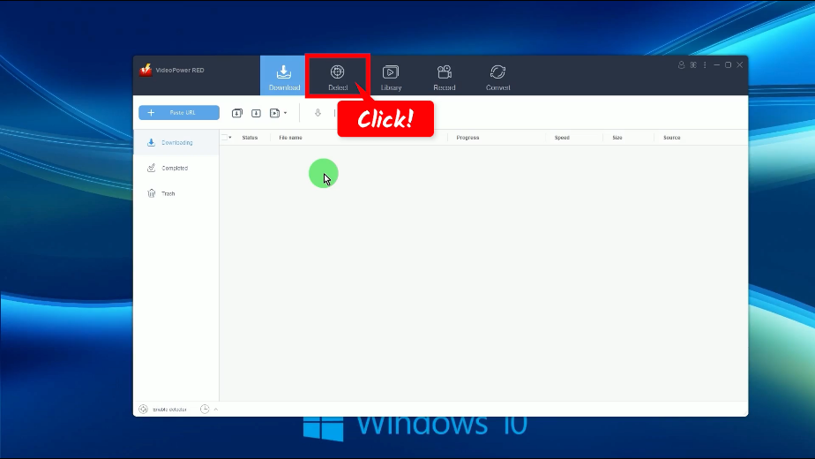
Task: Click the Paste URL button
Action: pos(179,113)
